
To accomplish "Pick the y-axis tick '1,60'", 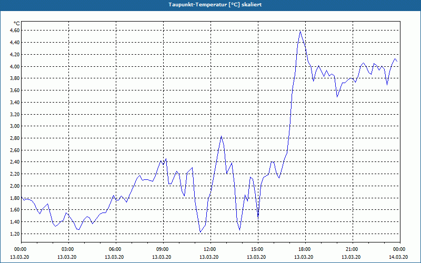I will tap(15, 210).
